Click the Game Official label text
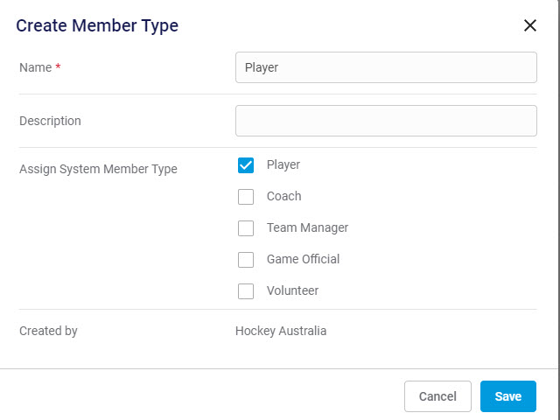Image resolution: width=560 pixels, height=420 pixels. pos(303,259)
